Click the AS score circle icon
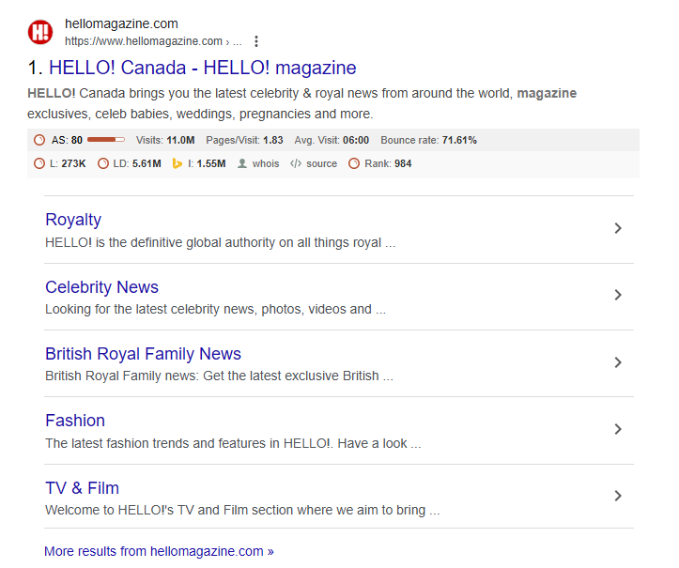Image resolution: width=679 pixels, height=568 pixels. [39, 140]
